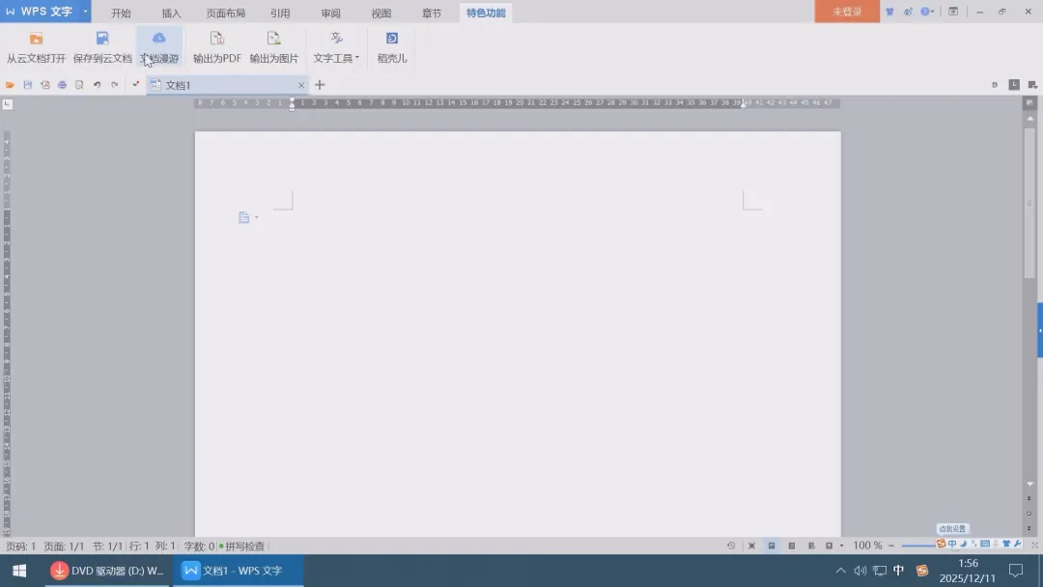This screenshot has height=587, width=1043.
Task: Click the 100 % zoom level text
Action: (867, 545)
